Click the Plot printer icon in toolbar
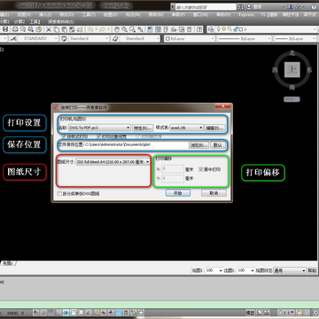319x319 pixels. 15,29
